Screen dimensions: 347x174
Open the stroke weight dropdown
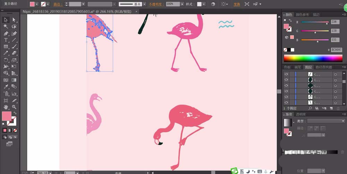point(83,4)
